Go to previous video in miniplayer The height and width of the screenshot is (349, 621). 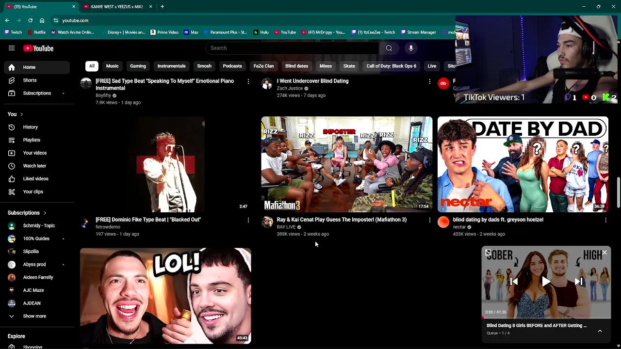point(514,281)
